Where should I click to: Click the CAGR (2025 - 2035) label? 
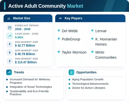(27, 34)
